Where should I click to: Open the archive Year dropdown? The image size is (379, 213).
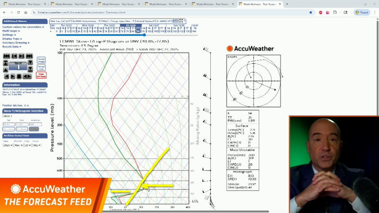pos(8,145)
